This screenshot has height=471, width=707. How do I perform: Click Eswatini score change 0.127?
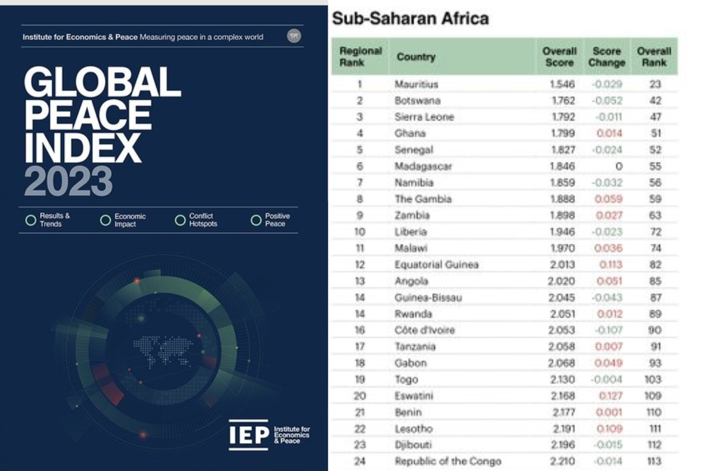611,396
